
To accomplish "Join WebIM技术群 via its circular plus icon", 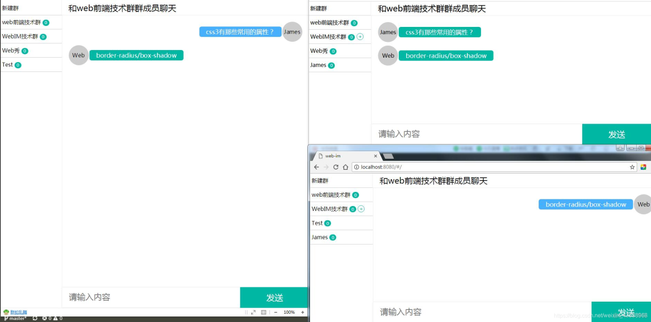I will point(361,36).
